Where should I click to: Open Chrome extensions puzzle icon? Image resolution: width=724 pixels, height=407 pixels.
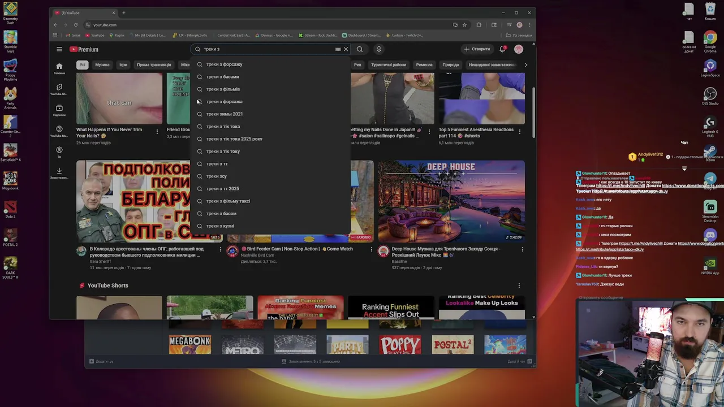[479, 25]
